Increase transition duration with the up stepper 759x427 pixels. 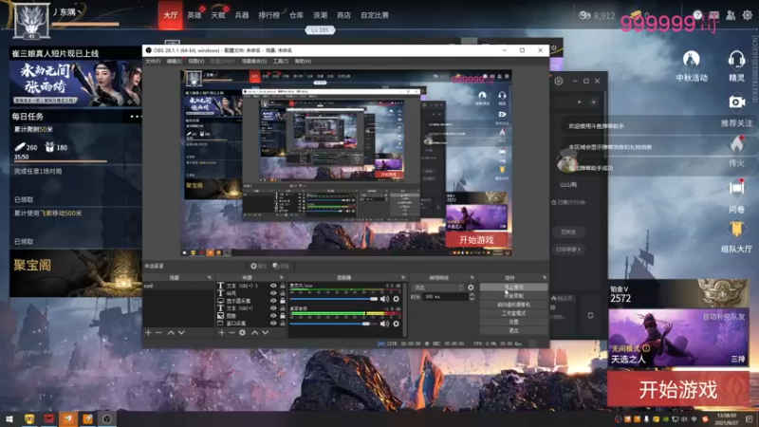472,294
